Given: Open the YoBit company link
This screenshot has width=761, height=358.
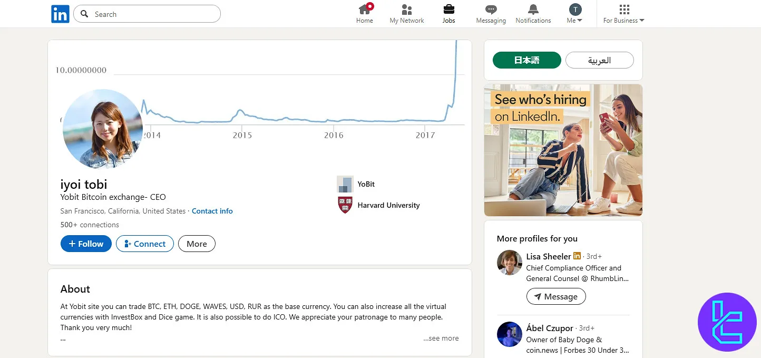Looking at the screenshot, I should point(366,184).
